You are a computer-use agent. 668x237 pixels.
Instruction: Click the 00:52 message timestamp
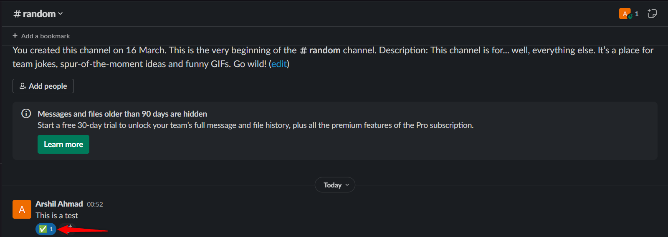(x=95, y=204)
